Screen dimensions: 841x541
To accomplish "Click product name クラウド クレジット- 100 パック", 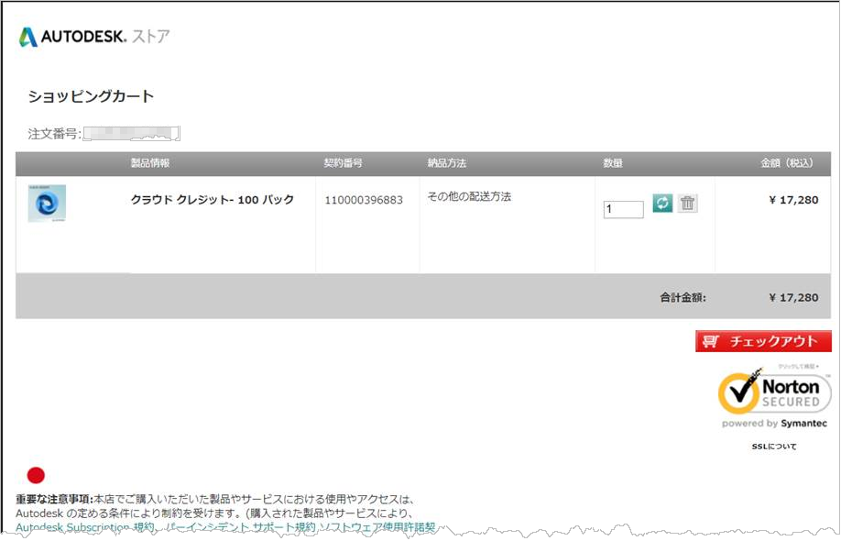I will (213, 200).
